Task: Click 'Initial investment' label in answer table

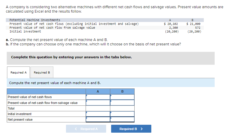Action: (20, 114)
